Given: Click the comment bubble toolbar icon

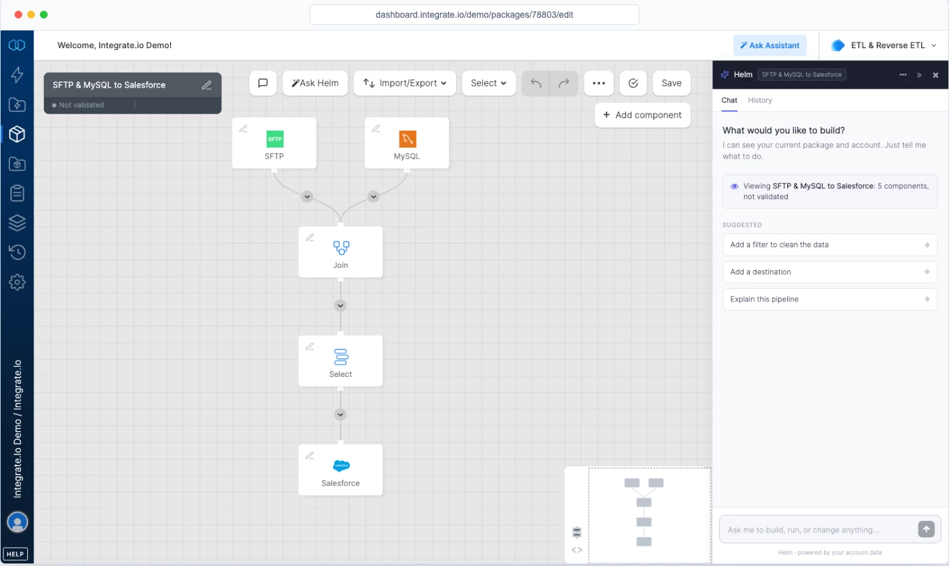Looking at the screenshot, I should 263,83.
